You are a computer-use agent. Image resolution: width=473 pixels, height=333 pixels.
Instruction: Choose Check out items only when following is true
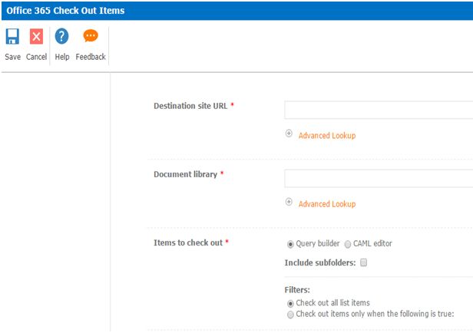pyautogui.click(x=289, y=314)
